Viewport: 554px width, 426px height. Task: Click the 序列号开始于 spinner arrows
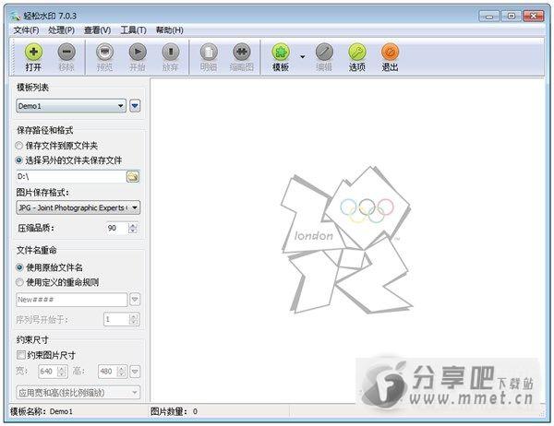click(x=133, y=320)
